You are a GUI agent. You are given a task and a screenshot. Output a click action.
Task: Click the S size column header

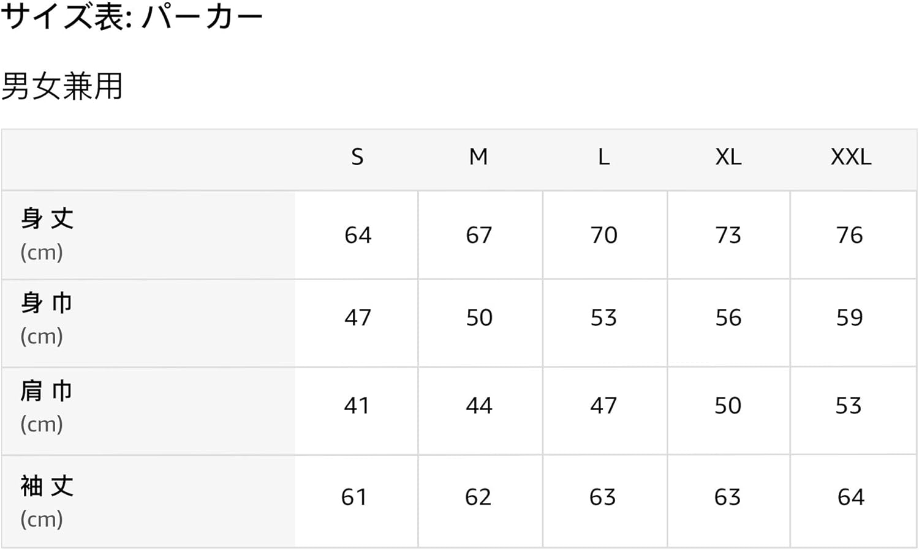[x=357, y=157]
